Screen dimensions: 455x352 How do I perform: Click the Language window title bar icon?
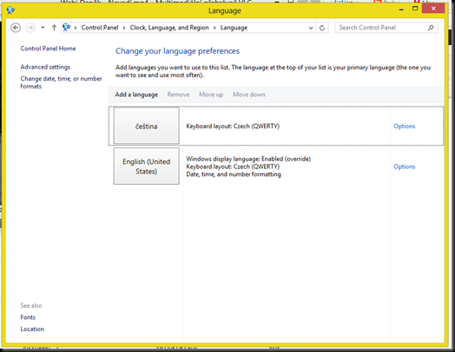pyautogui.click(x=11, y=10)
